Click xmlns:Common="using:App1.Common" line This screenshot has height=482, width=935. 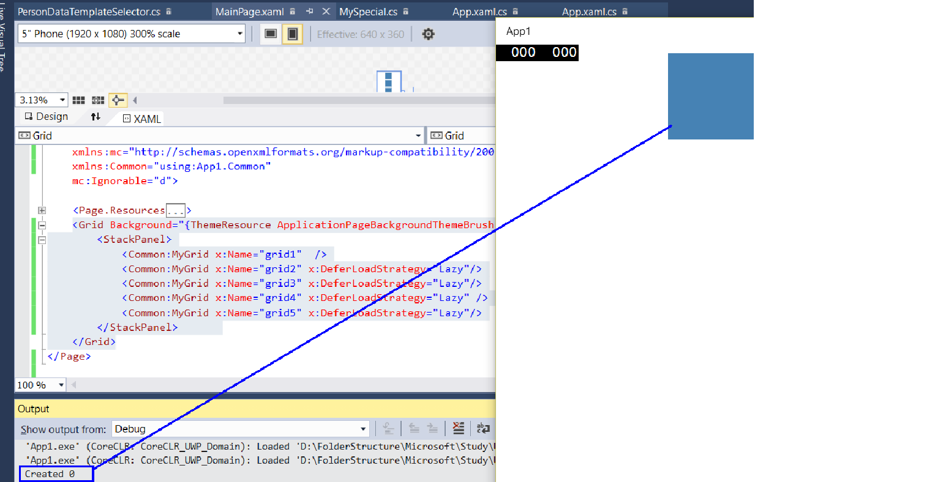click(171, 166)
